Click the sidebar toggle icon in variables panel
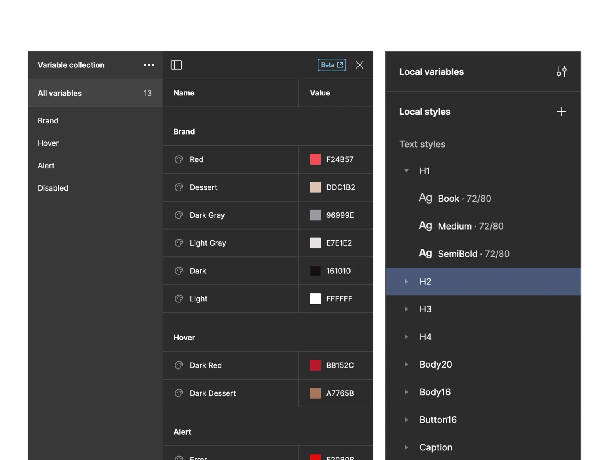Viewport: 613px width, 460px height. click(176, 65)
